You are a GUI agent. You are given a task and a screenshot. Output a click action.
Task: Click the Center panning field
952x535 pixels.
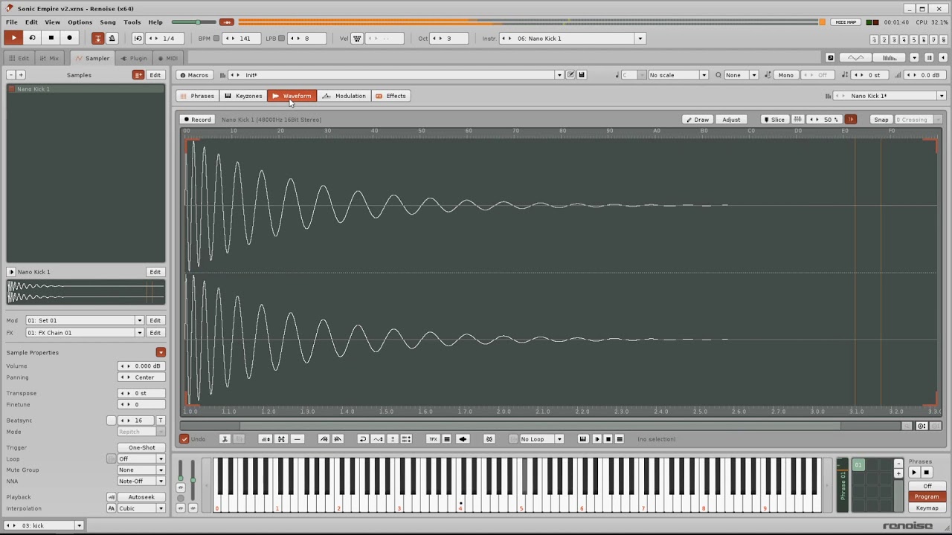(x=141, y=377)
